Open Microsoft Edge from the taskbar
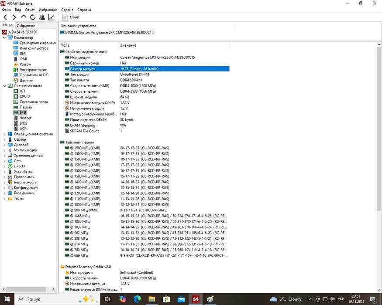Image resolution: width=382 pixels, height=305 pixels. click(x=137, y=299)
